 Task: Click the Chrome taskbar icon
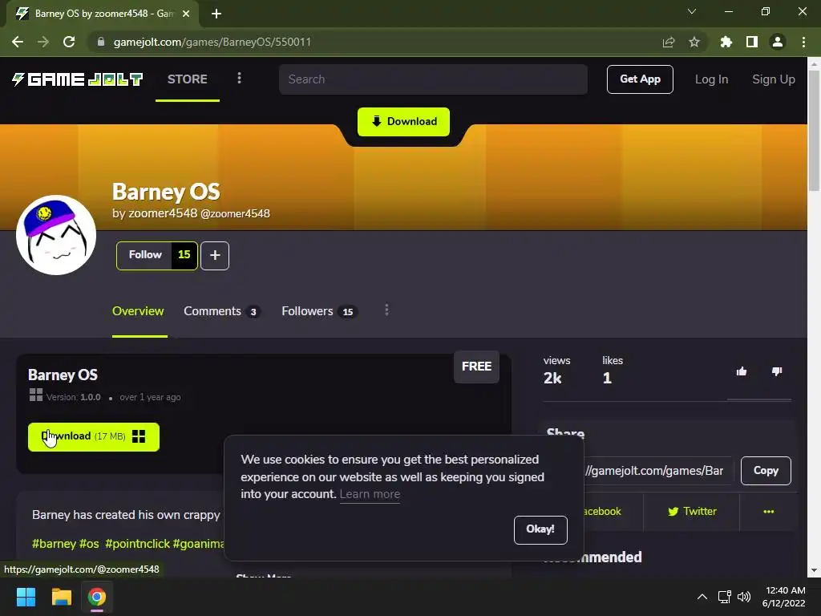click(97, 597)
